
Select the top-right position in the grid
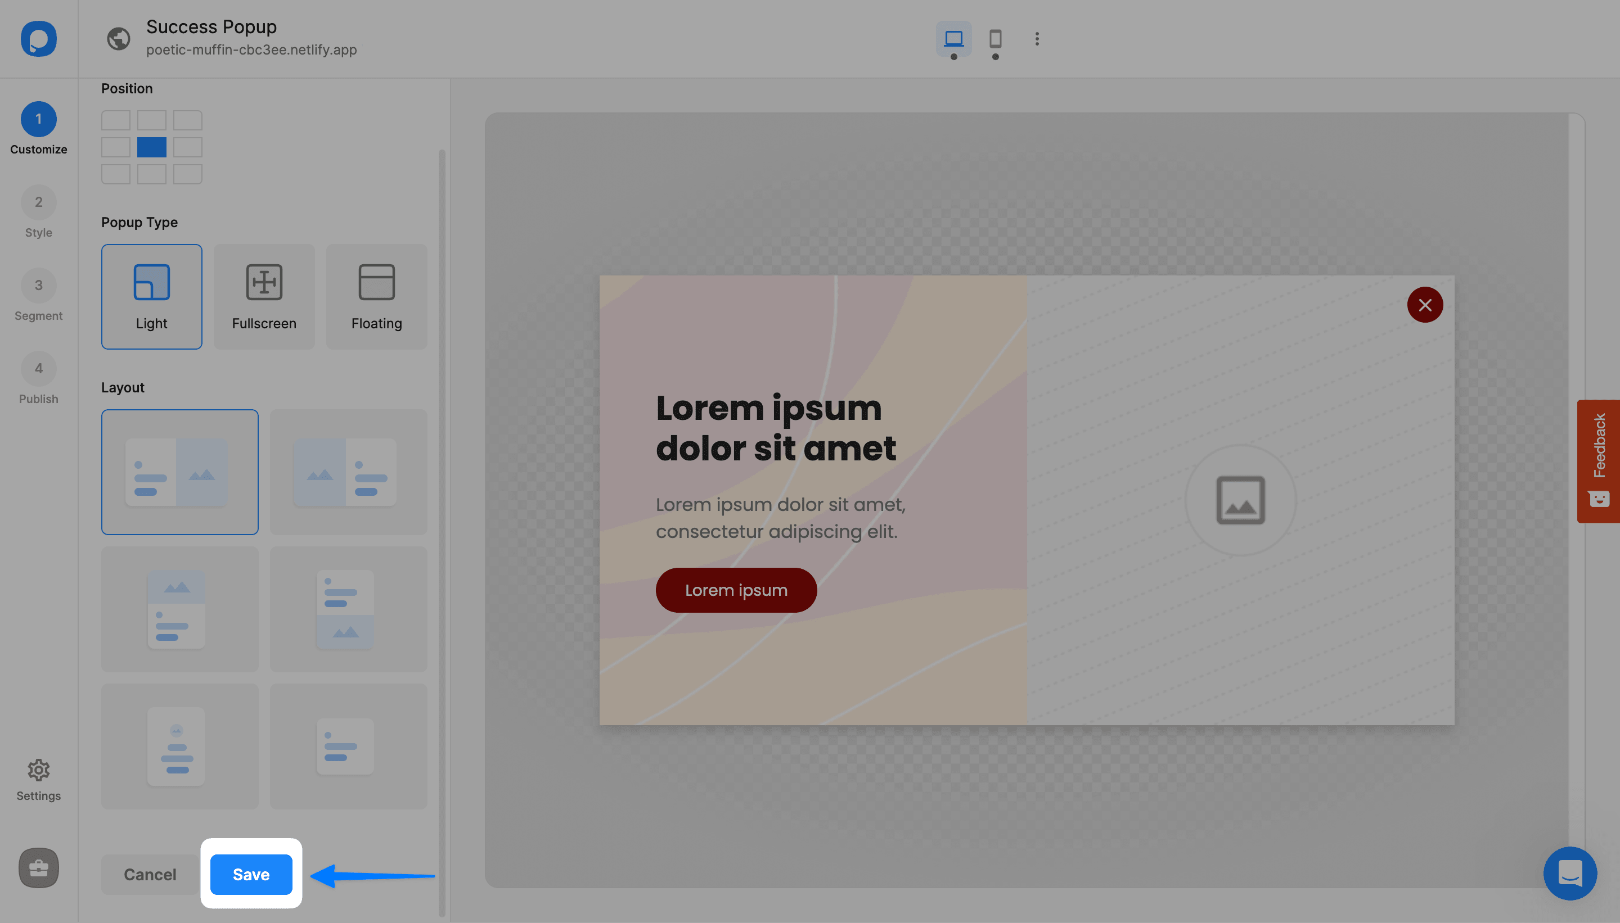click(x=187, y=120)
